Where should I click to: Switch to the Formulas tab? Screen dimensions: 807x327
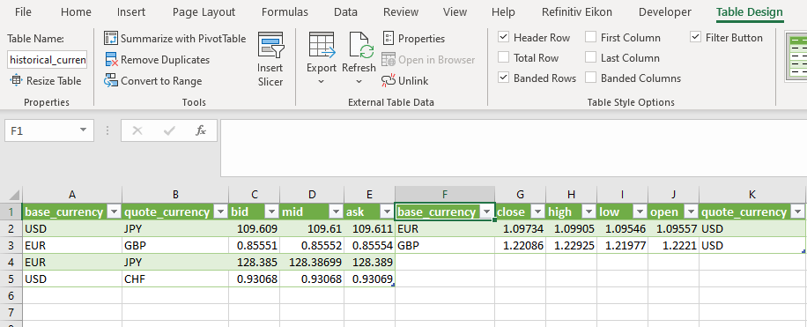point(285,11)
